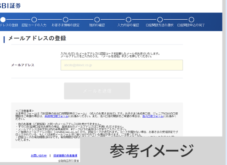Image resolution: width=227 pixels, height=165 pixels.
Task: Click the メールアドレス input field
Action: (x=122, y=65)
